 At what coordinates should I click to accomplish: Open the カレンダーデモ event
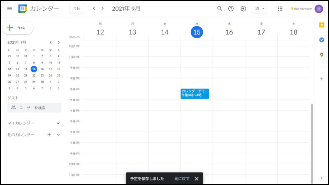point(195,93)
